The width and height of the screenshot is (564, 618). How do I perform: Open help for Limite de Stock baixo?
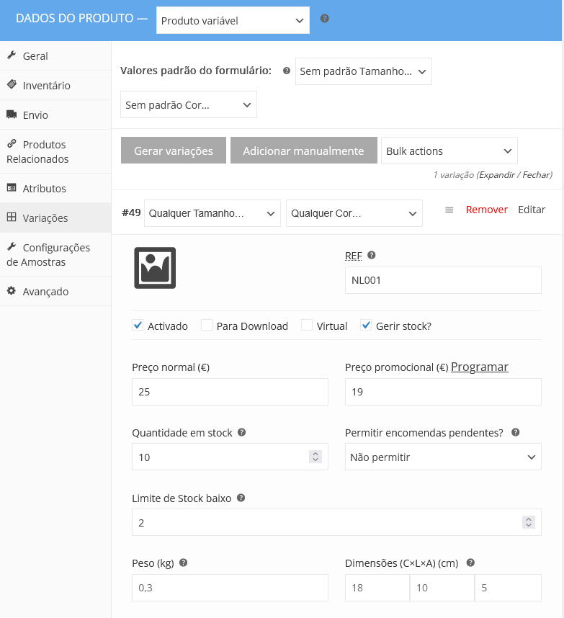point(241,498)
